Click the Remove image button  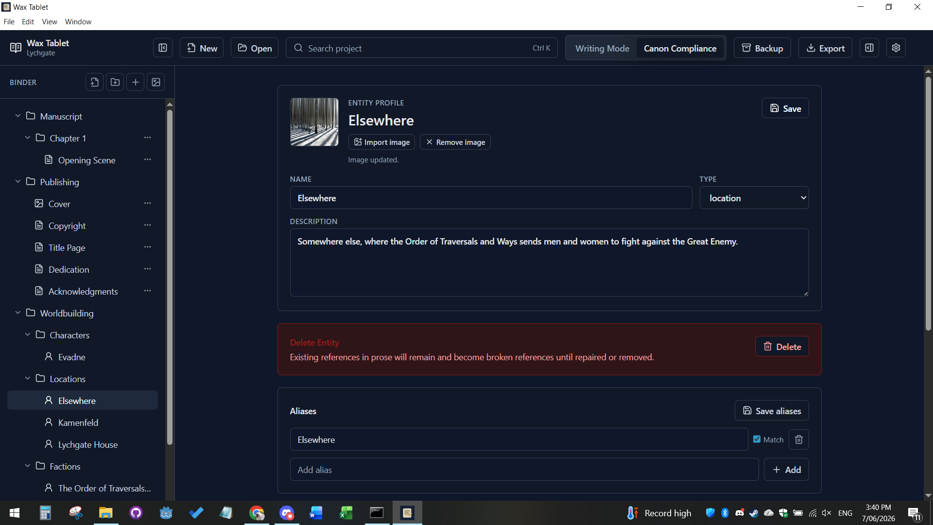tap(455, 142)
